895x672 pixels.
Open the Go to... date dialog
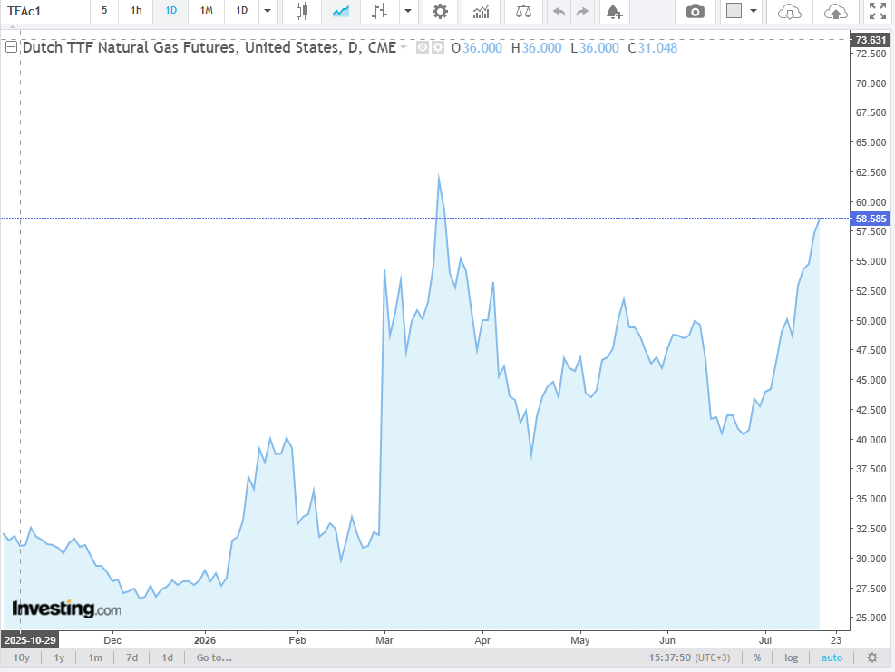(214, 657)
